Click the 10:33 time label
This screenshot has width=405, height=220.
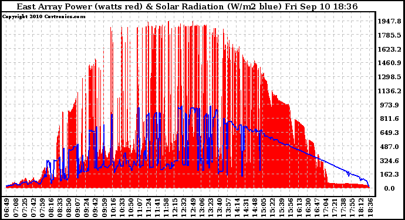(122, 208)
